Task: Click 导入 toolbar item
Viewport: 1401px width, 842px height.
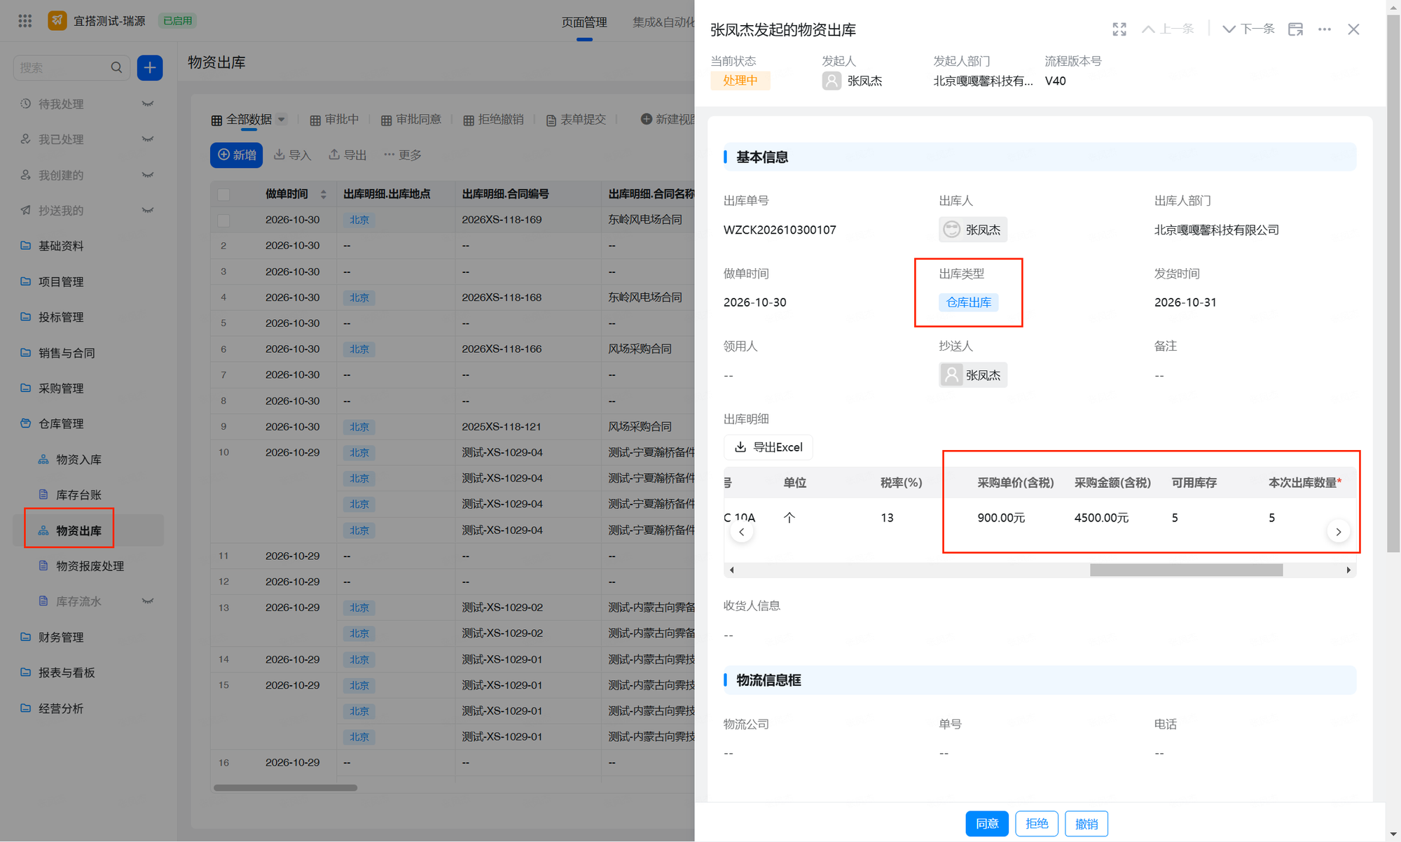Action: pos(292,155)
